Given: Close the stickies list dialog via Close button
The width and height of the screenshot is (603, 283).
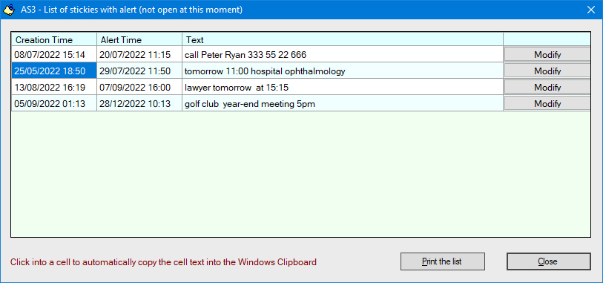Looking at the screenshot, I should pyautogui.click(x=548, y=261).
